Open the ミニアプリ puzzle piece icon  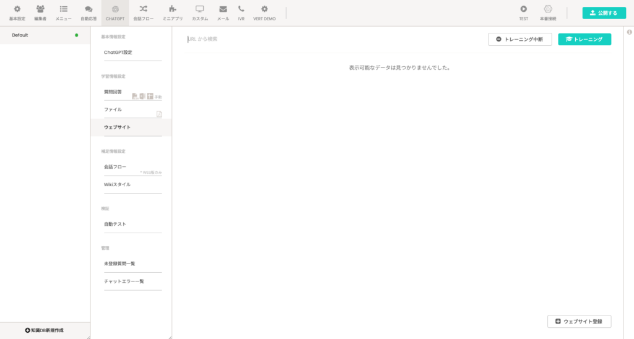point(172,9)
